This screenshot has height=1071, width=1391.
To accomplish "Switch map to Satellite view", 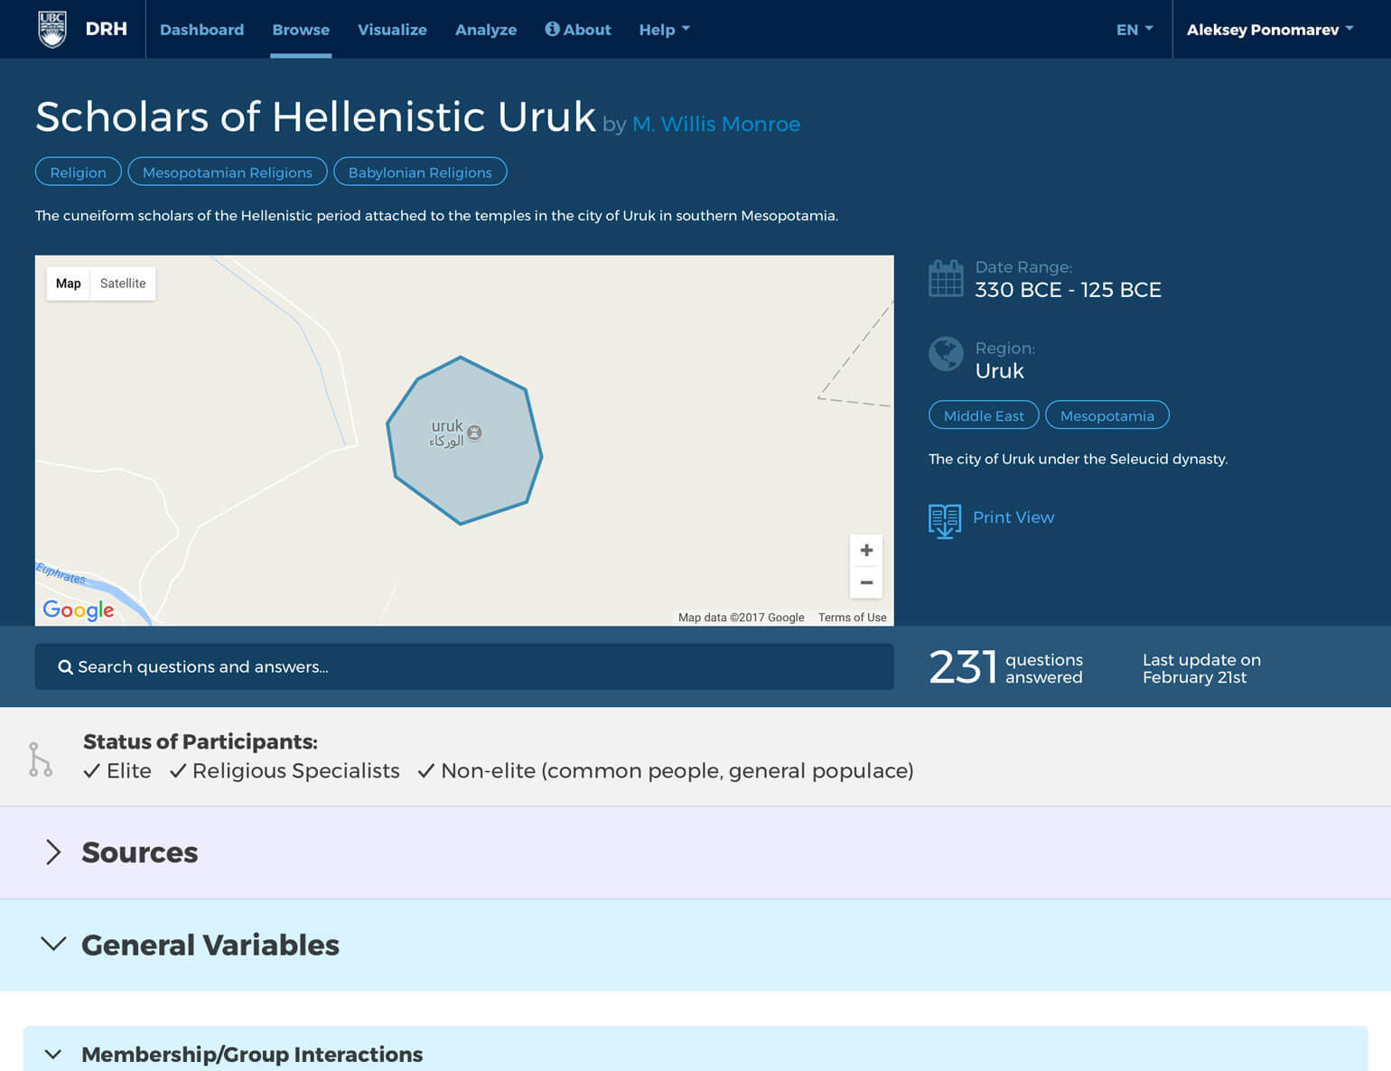I will 123,284.
